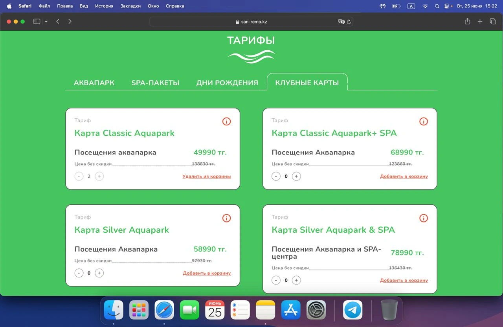Open a new tab with plus button

(480, 22)
